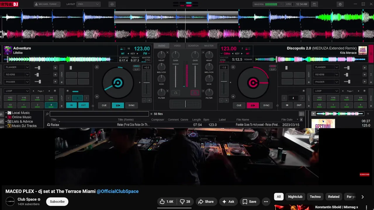Switch to the Scratch mixer tab

[193, 46]
